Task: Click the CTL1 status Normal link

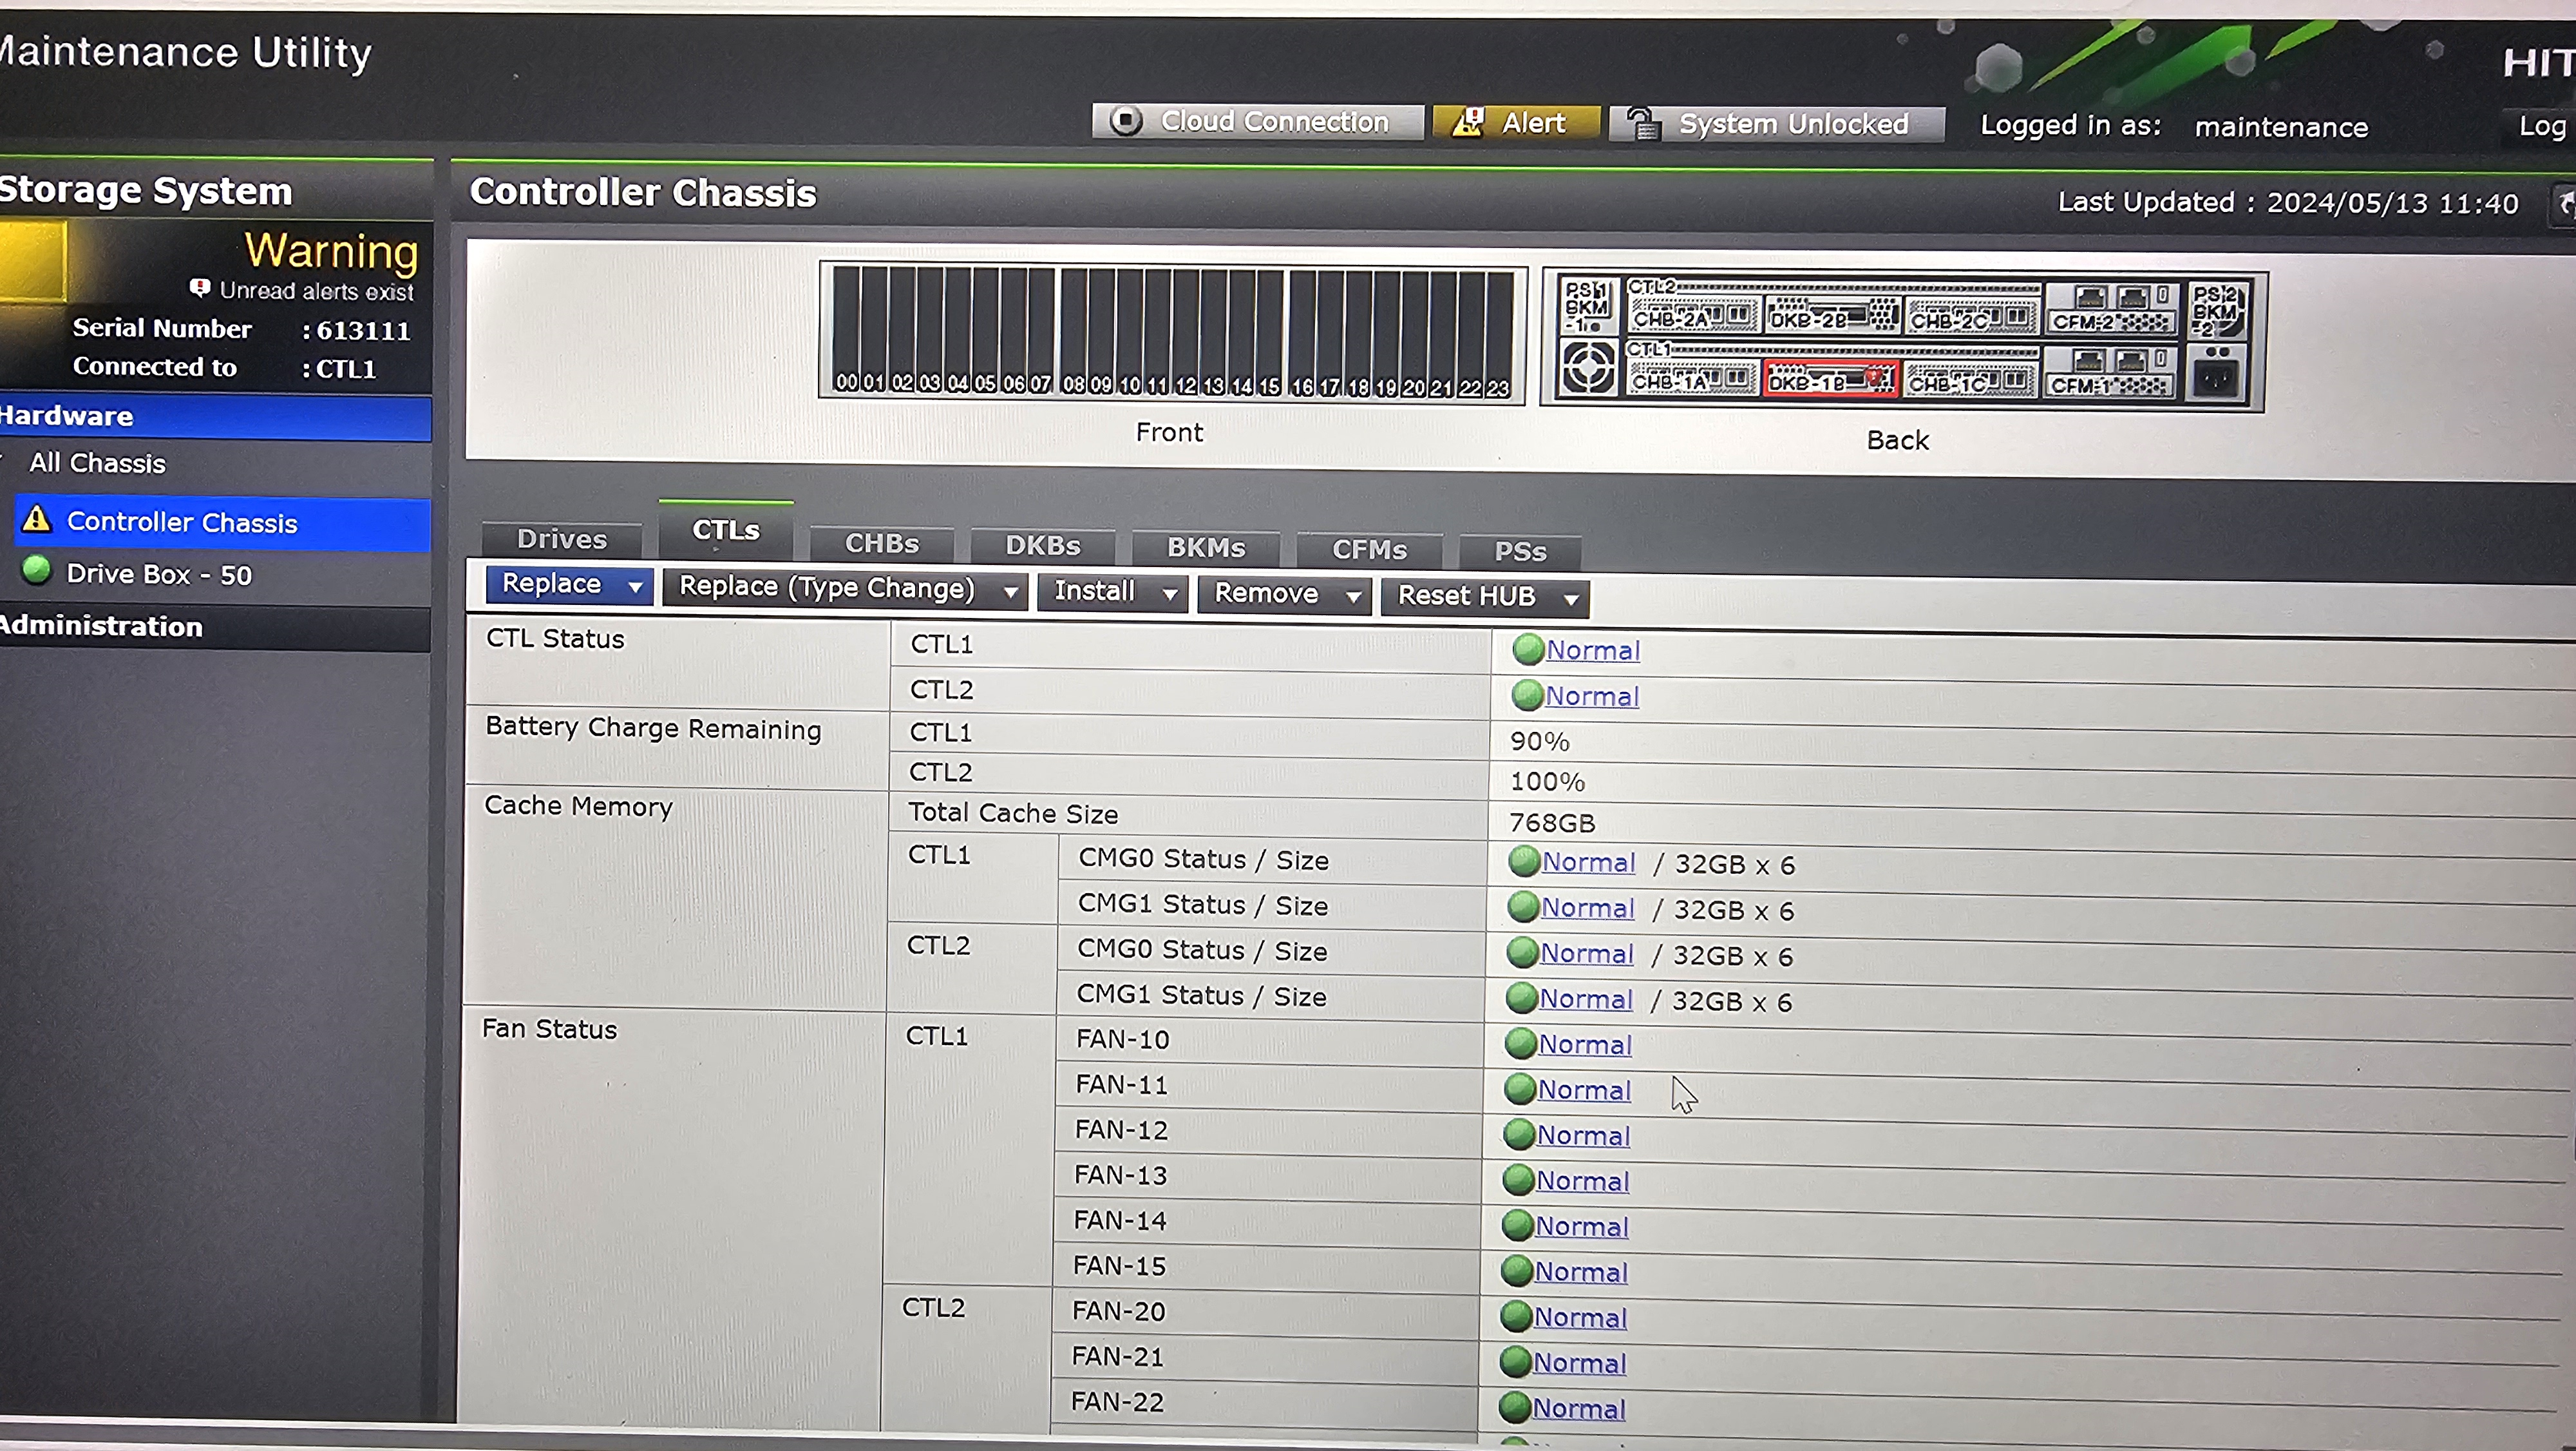Action: tap(1592, 651)
